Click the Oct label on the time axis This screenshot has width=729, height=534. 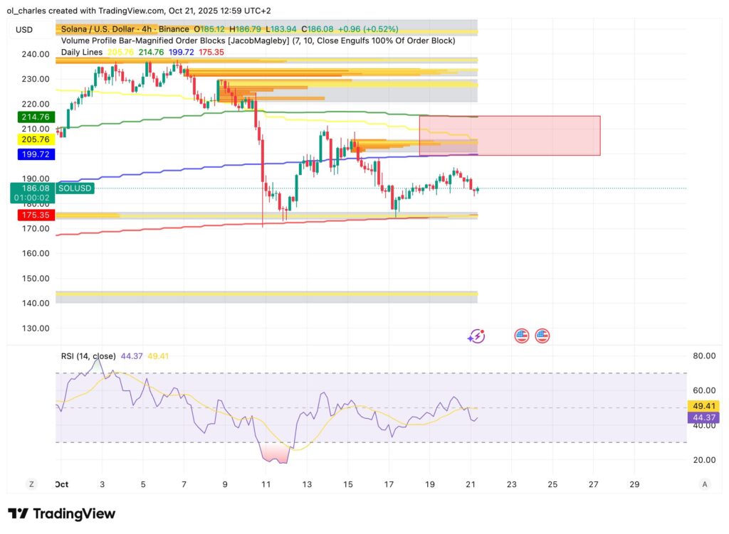(x=63, y=484)
